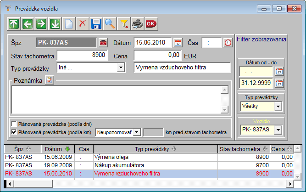Screen dimensions: 306x192
Task: Close the Prevádzka vozidla window
Action: tap(294, 9)
